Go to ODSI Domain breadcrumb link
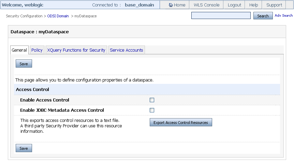Viewport: 294px width, 164px height. pos(58,16)
